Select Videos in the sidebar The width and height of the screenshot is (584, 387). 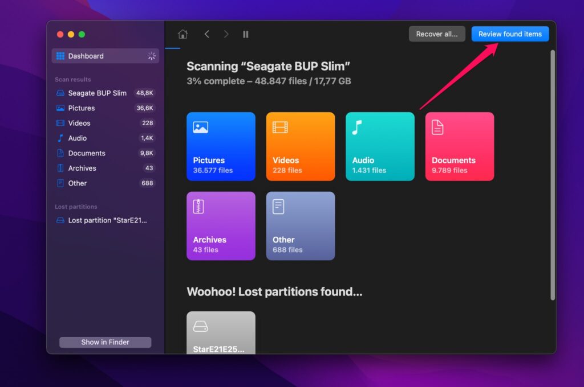point(106,123)
